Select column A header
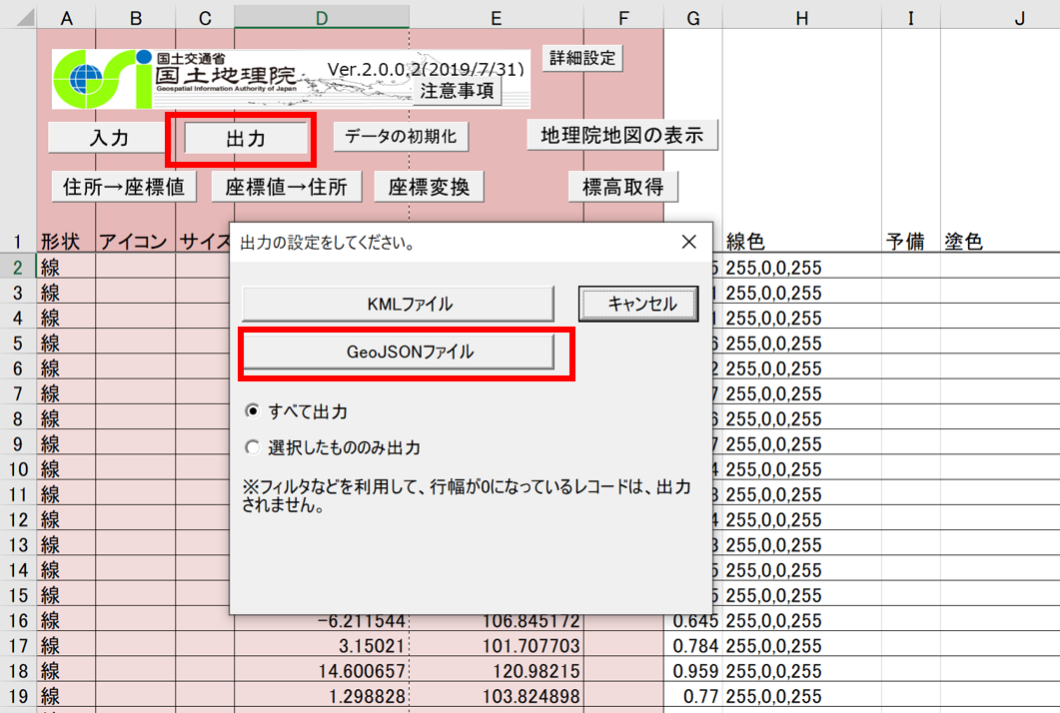The height and width of the screenshot is (713, 1060). pos(66,18)
